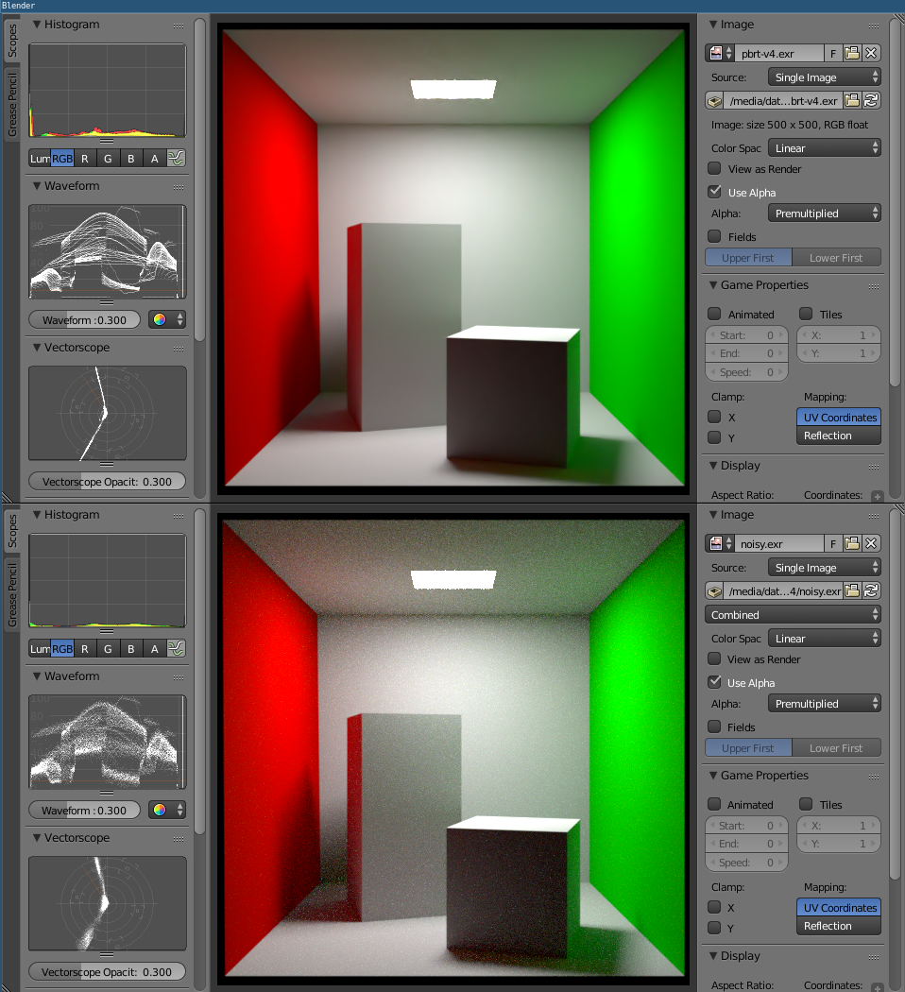The image size is (905, 992).
Task: Check the Animated box under Game Properties
Action: click(x=715, y=314)
